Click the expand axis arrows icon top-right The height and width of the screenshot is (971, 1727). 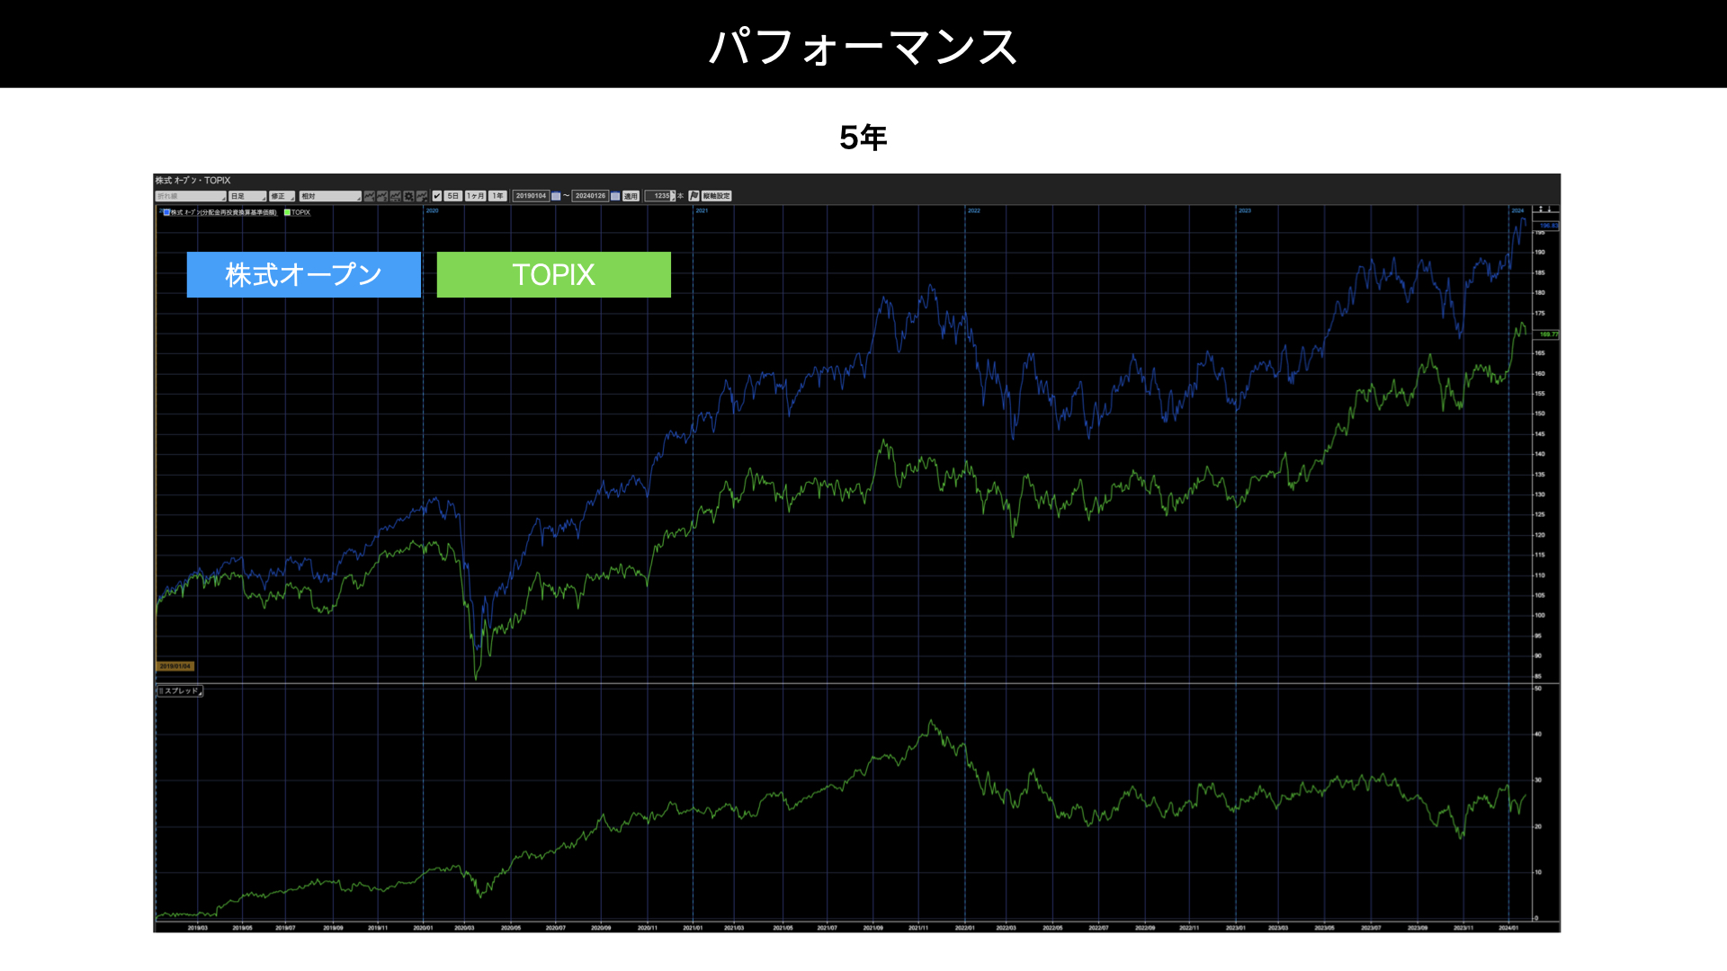click(x=1541, y=209)
